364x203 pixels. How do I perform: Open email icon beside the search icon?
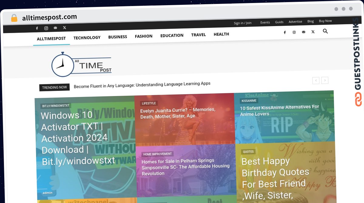click(304, 32)
